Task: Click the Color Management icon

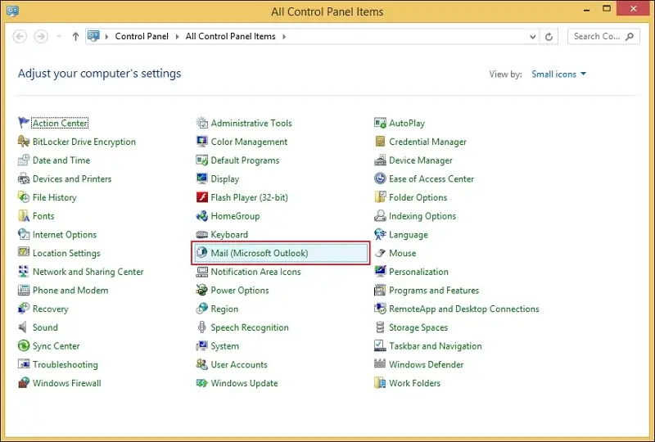Action: pos(201,142)
